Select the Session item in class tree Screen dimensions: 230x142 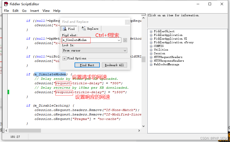point(159,53)
